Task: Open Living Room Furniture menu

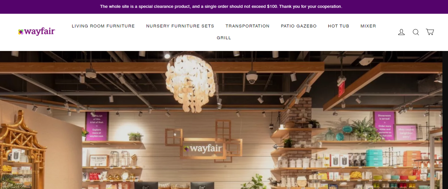Action: pyautogui.click(x=103, y=26)
